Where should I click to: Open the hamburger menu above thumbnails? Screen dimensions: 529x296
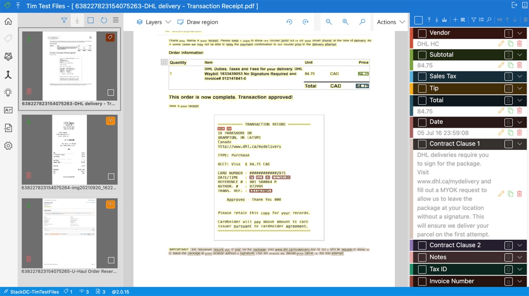coord(115,20)
